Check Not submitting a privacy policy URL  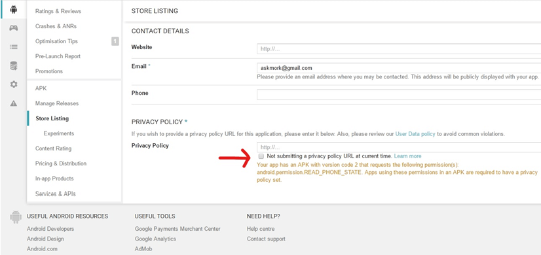point(261,156)
